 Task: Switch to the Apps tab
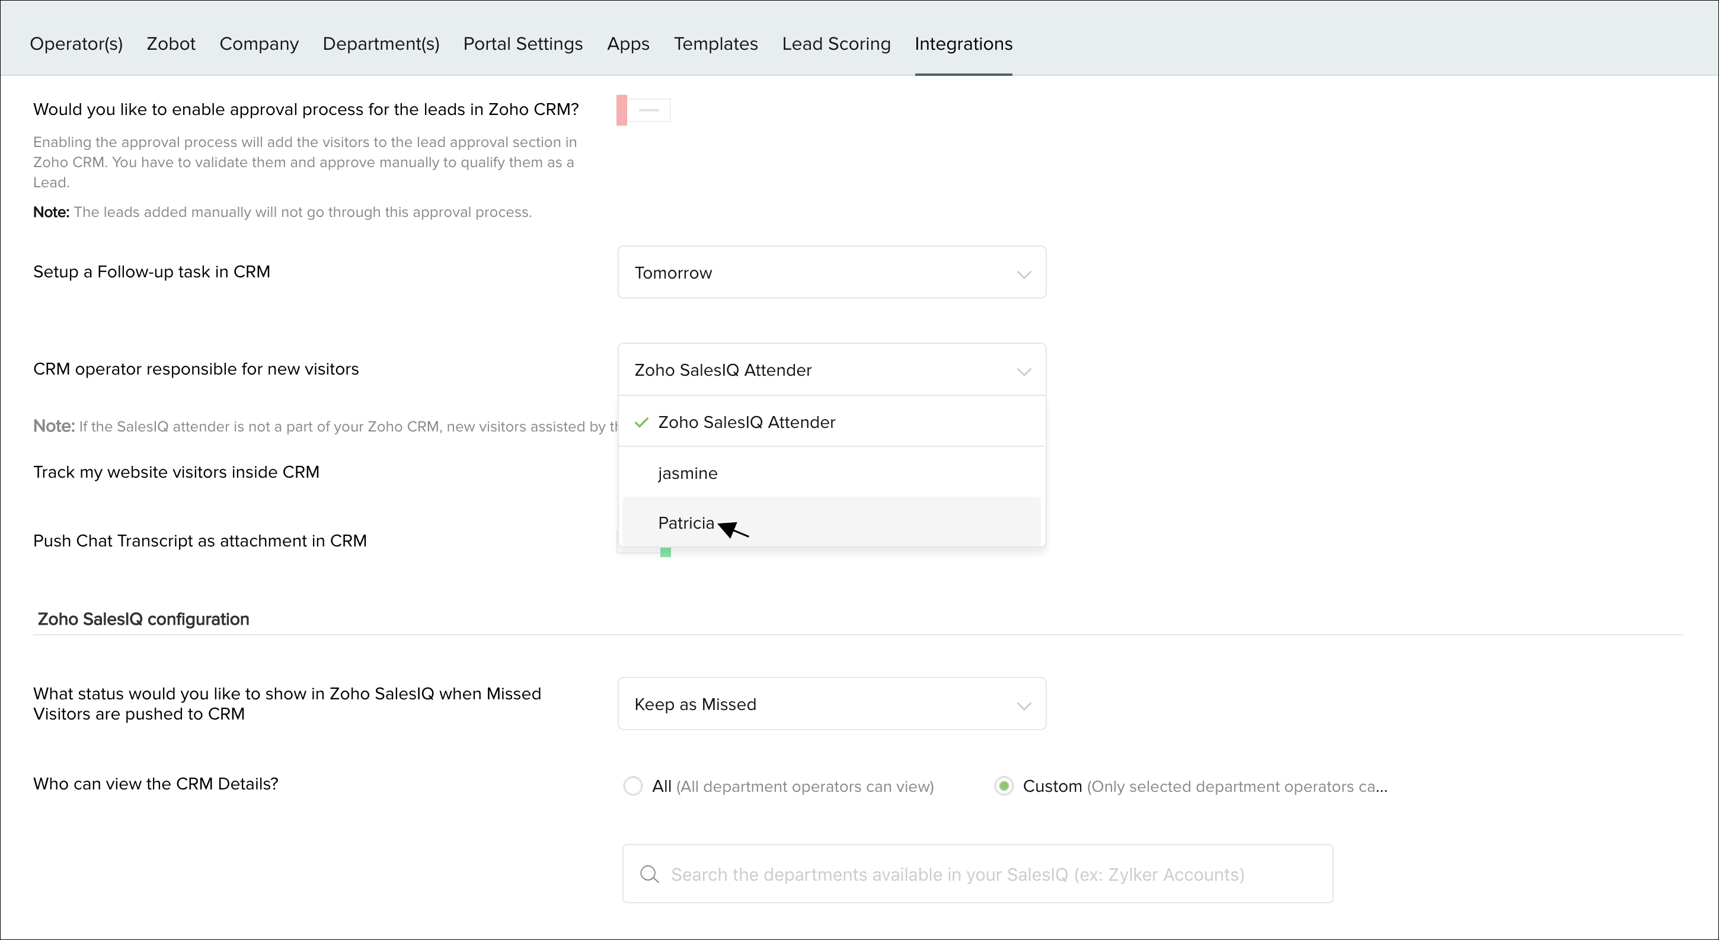pos(628,44)
